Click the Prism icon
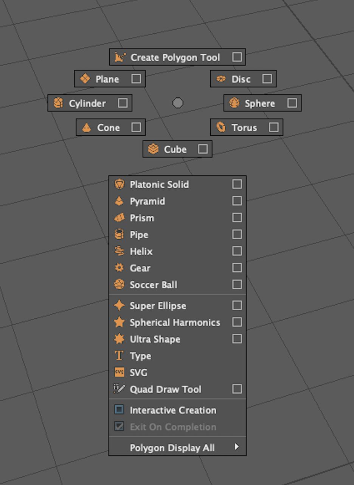 (119, 217)
